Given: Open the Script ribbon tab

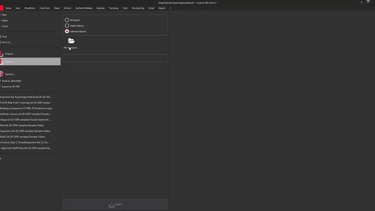Looking at the screenshot, I should pyautogui.click(x=151, y=8).
